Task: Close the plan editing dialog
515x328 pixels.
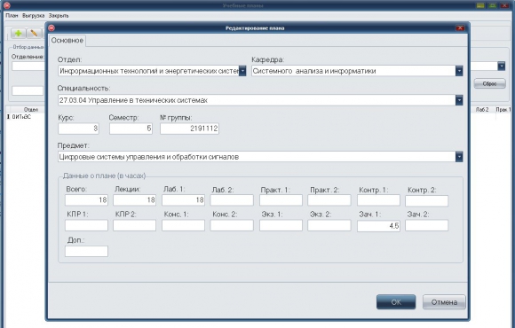Action: [x=460, y=28]
